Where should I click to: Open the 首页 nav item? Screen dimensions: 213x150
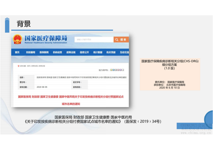[17, 52]
